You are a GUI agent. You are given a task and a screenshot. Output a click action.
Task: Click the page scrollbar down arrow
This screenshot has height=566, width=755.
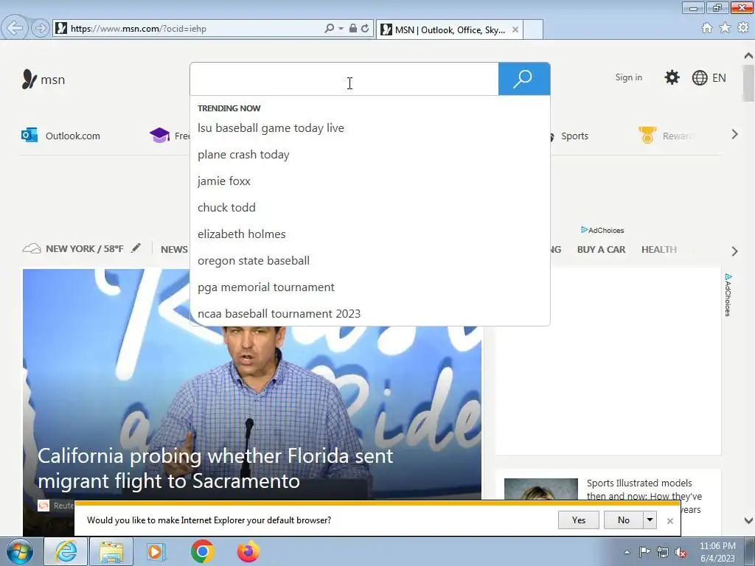click(x=748, y=520)
